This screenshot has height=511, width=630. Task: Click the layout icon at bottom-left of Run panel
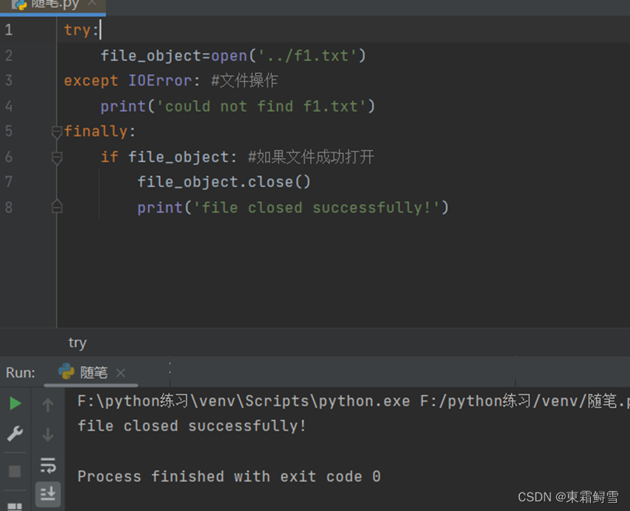[15, 507]
